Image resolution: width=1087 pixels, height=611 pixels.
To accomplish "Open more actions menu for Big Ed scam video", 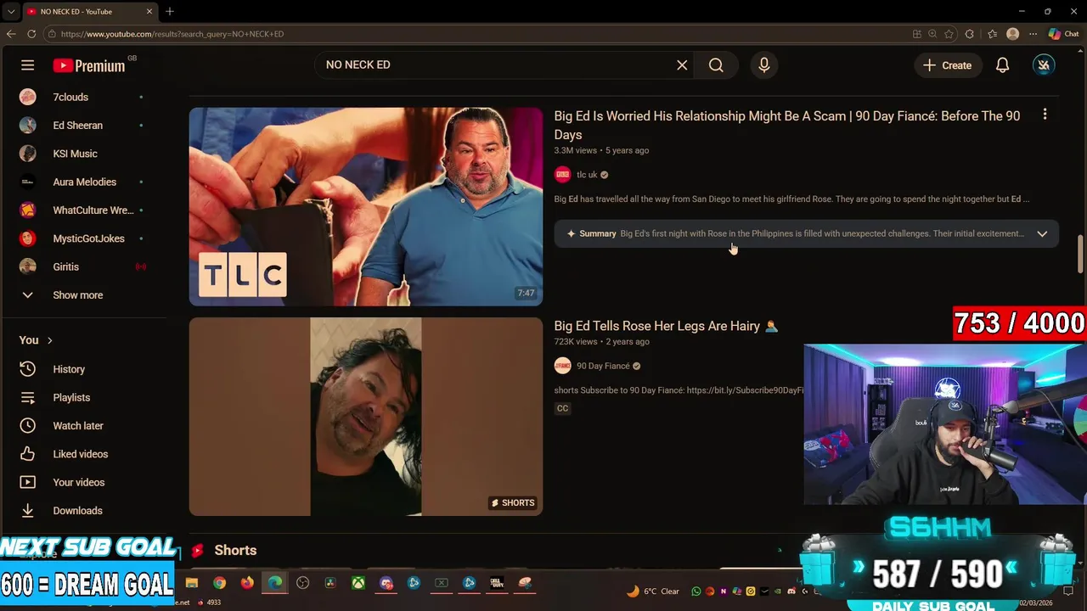I will (x=1045, y=115).
